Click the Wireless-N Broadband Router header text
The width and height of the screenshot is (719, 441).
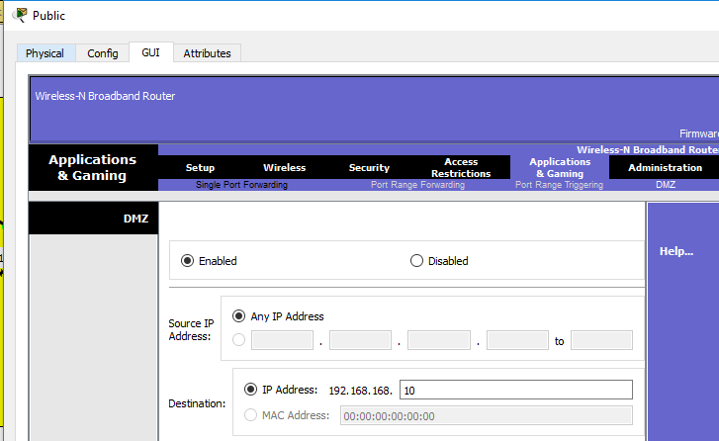point(105,96)
